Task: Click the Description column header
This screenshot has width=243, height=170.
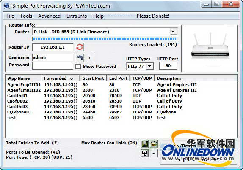Action: tap(196, 78)
